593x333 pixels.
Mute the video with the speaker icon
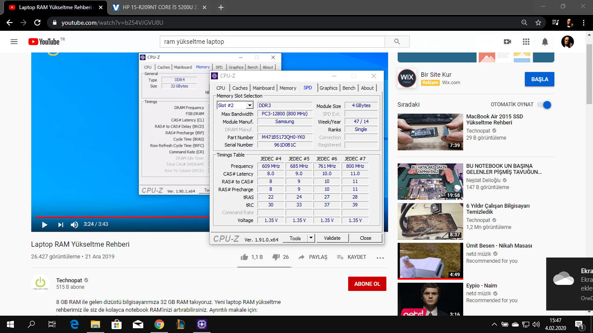tap(75, 225)
